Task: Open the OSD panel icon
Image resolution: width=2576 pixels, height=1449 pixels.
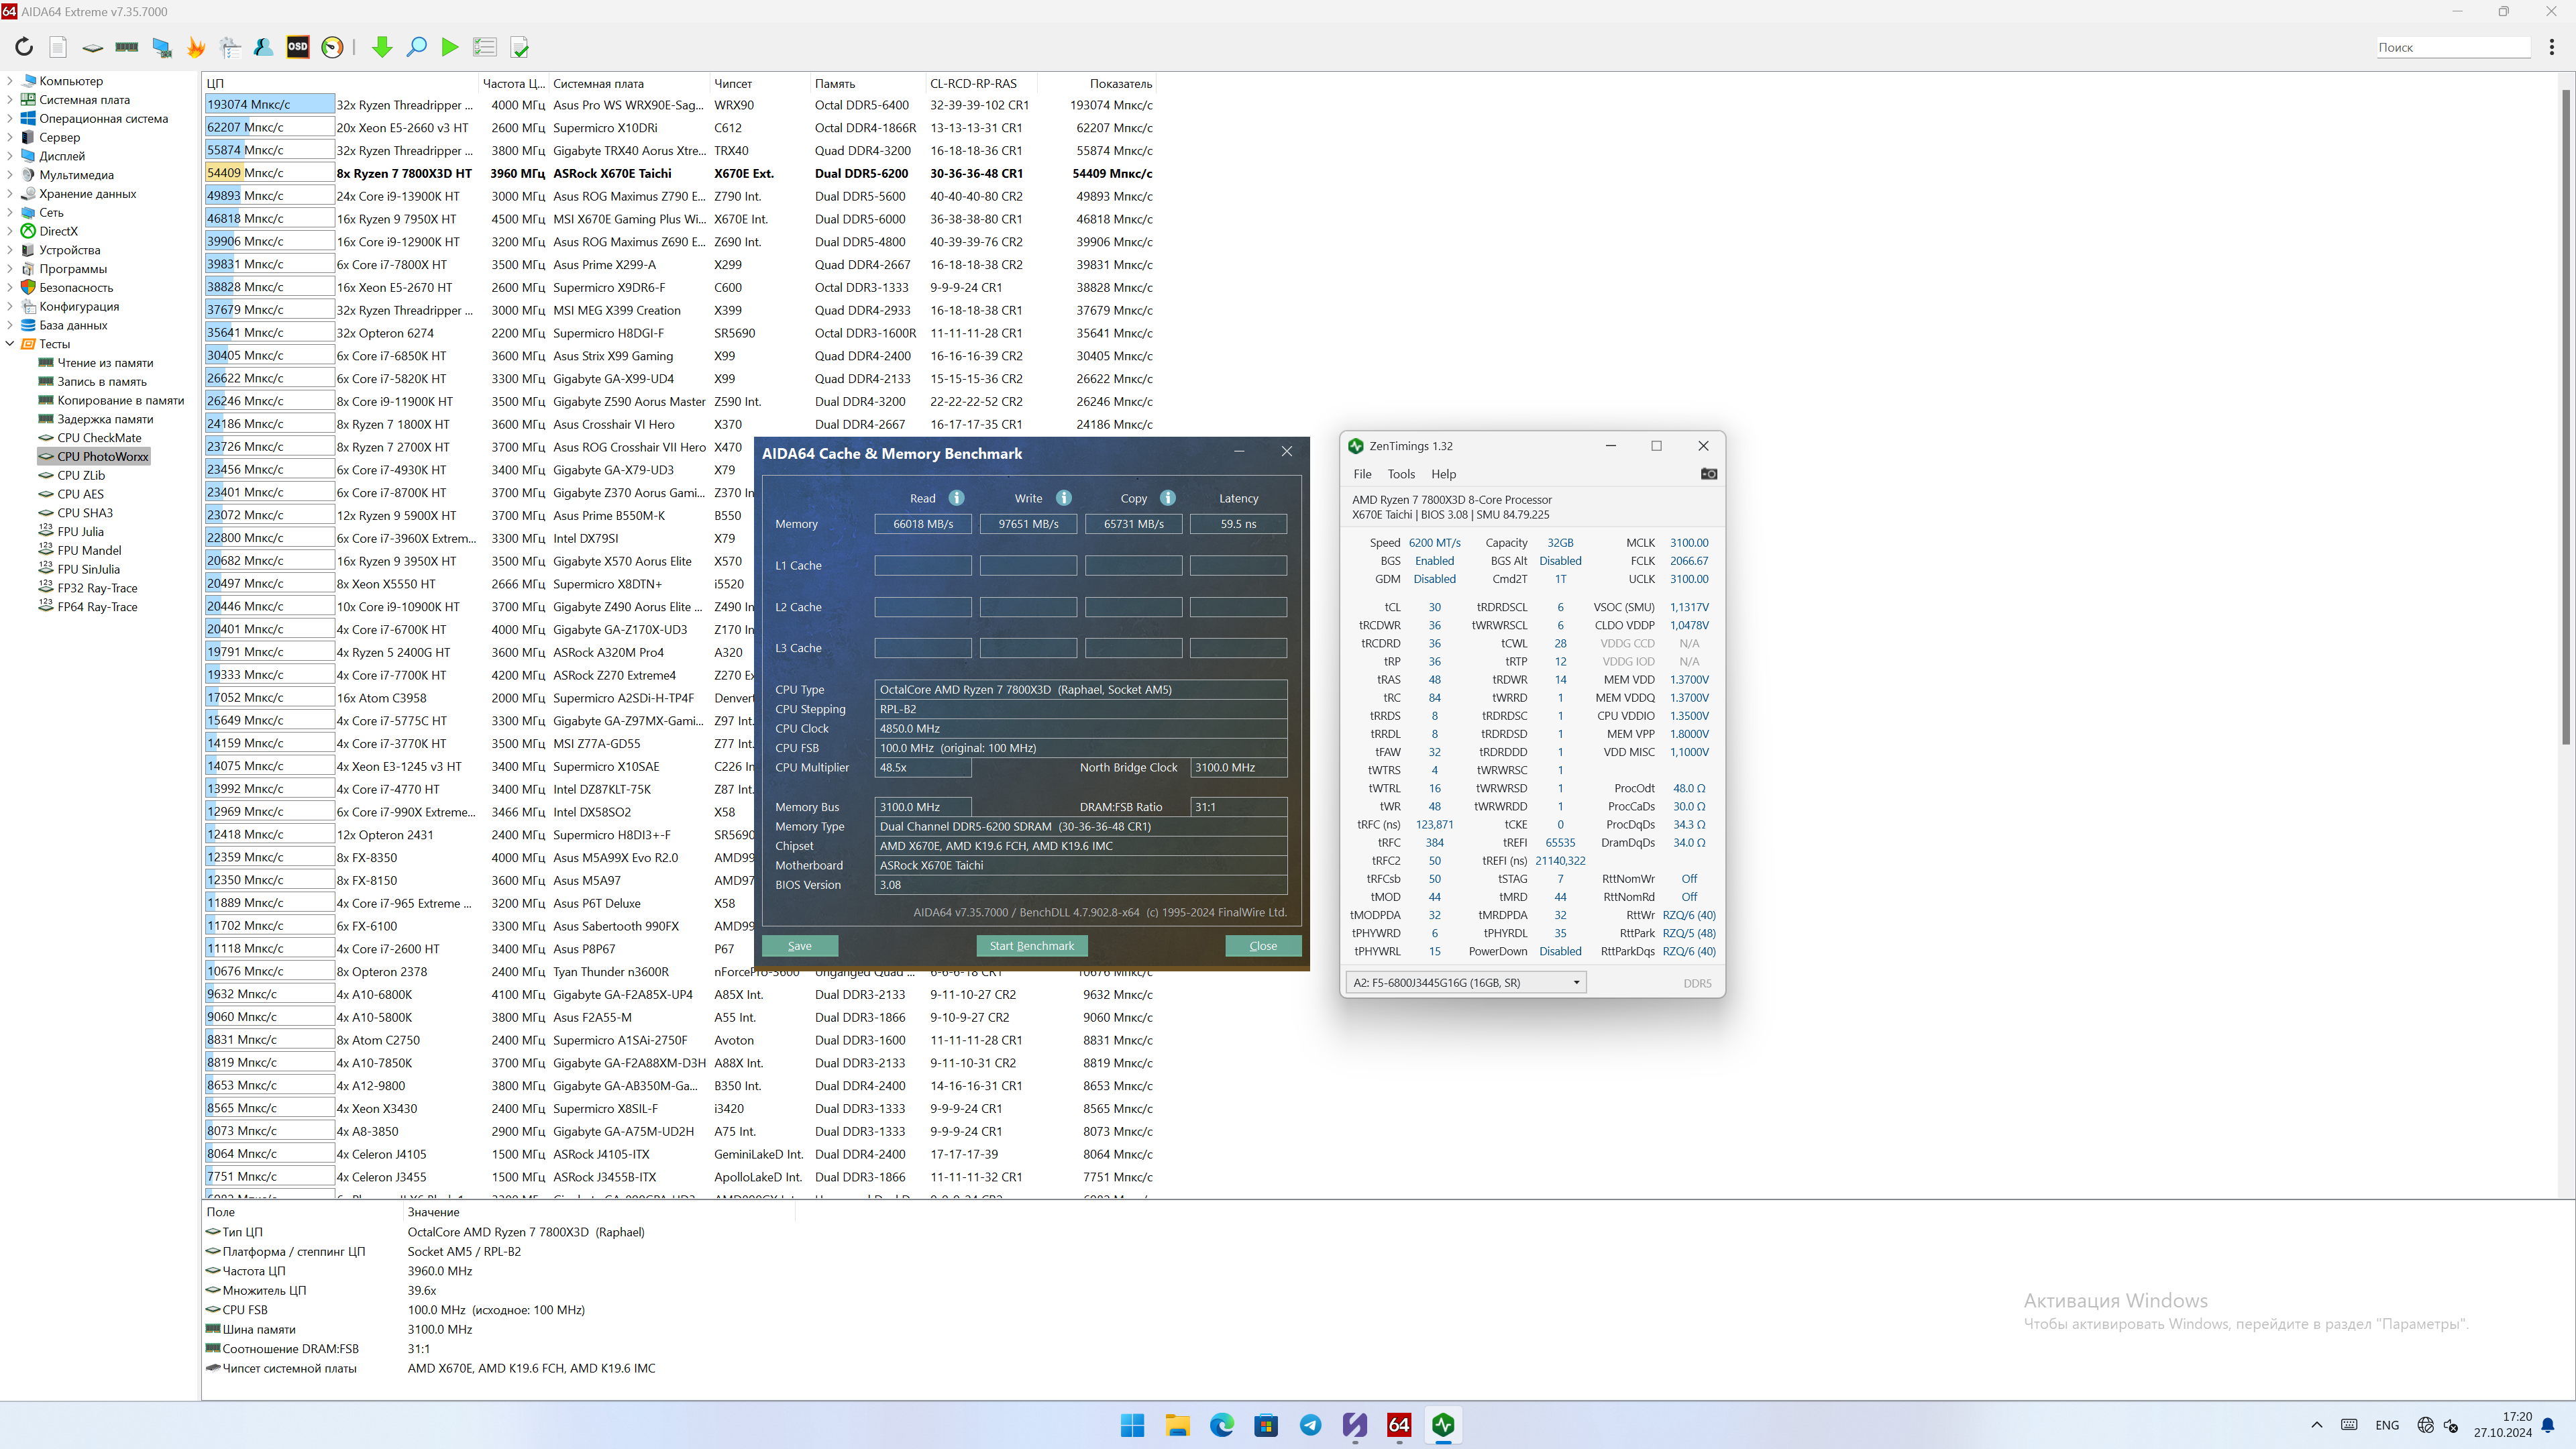Action: click(x=298, y=47)
